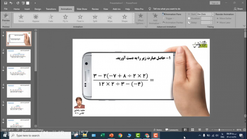This screenshot has height=139, width=247.
Task: Click the Duration input field
Action: (x=205, y=18)
